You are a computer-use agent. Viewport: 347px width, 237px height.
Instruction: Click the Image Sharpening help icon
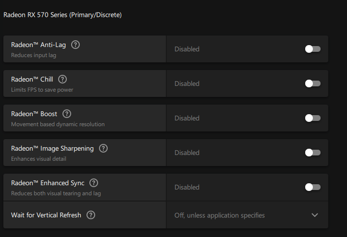click(103, 148)
